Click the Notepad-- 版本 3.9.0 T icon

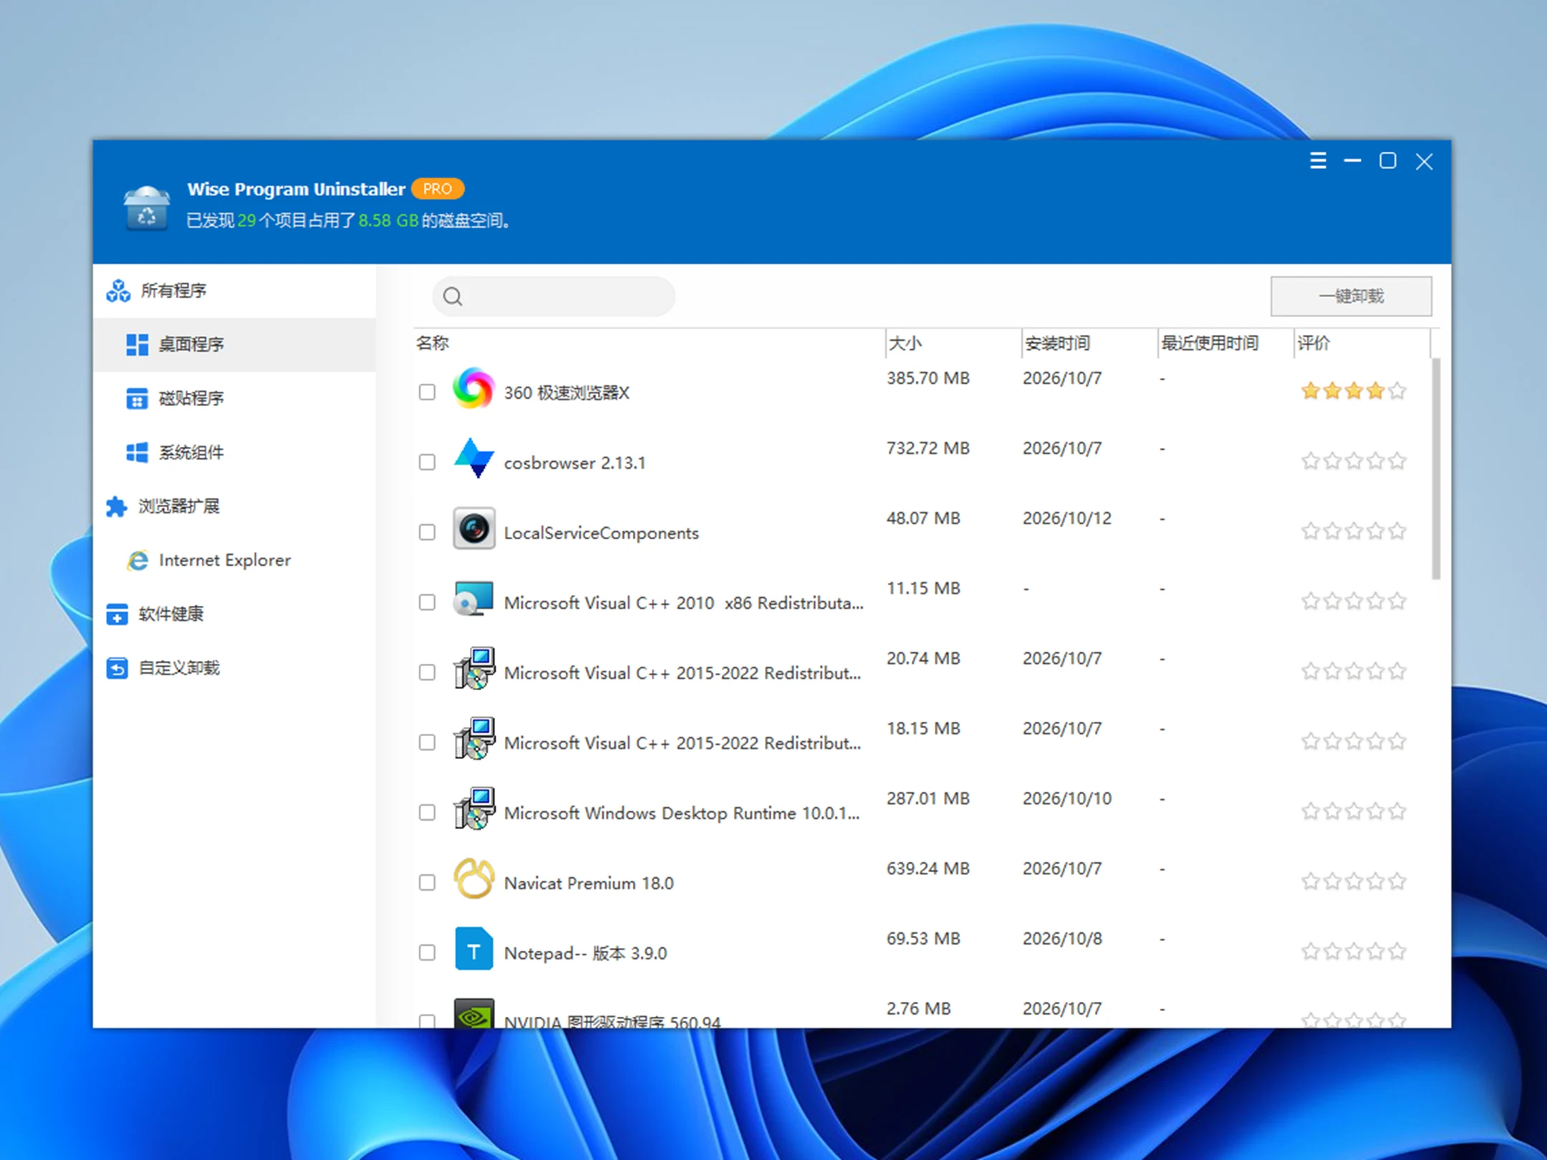(473, 949)
